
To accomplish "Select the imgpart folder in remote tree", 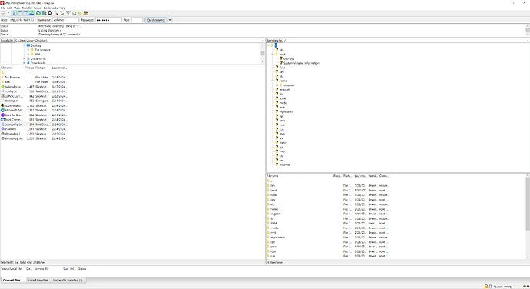I will [x=284, y=90].
